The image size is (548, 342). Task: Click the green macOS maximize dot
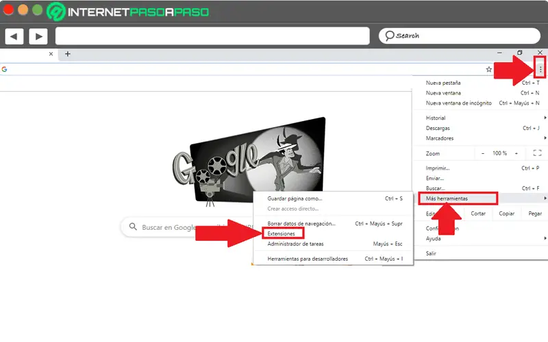coord(38,10)
